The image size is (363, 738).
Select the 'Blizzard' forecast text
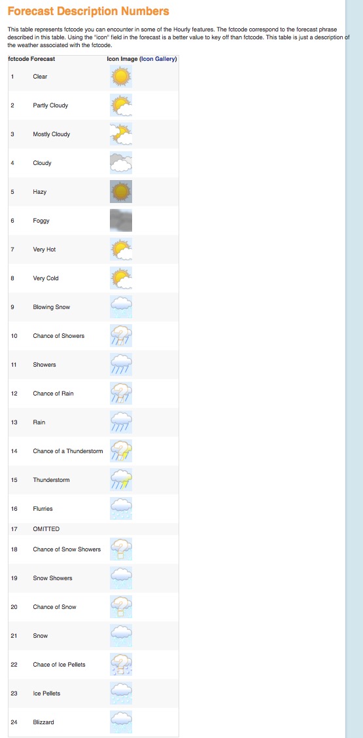click(x=43, y=722)
